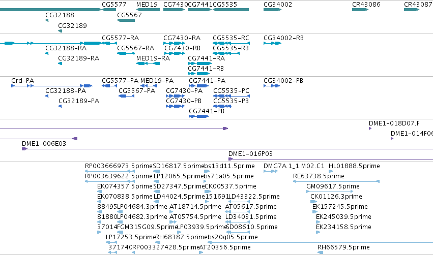Click the CR43086 gene label

pos(366,5)
